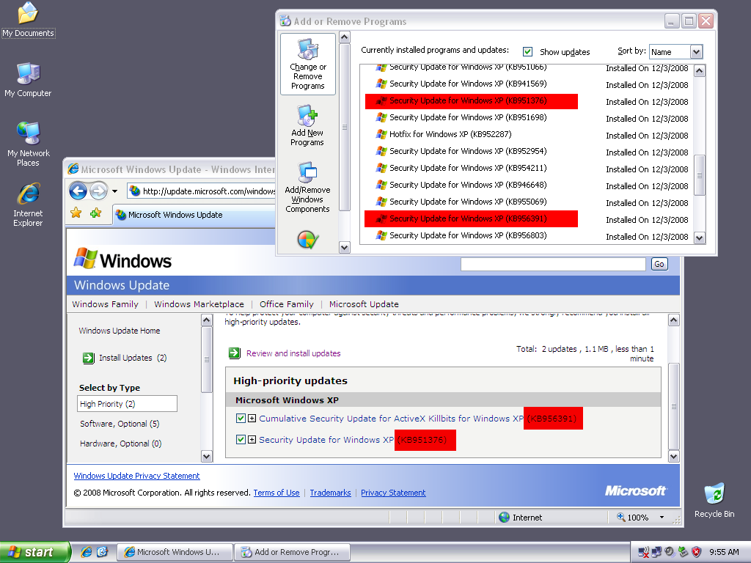The width and height of the screenshot is (751, 563).
Task: Click the disconnected network tray icon
Action: click(x=644, y=552)
